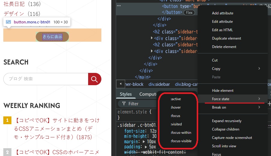Open ranking 1 CSS animation article link
Image resolution: width=271 pixels, height=156 pixels.
[57, 129]
